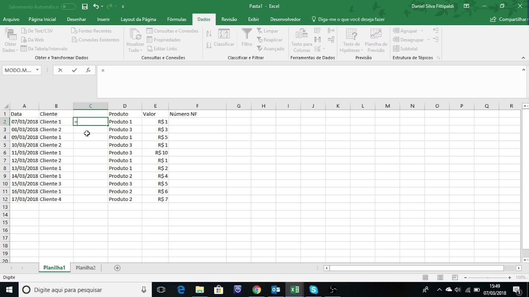Click sort A to Z ascending icon

point(209,33)
